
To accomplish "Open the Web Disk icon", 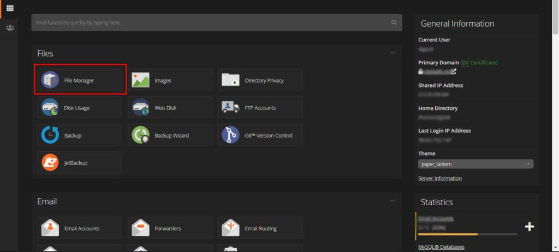I will point(140,107).
